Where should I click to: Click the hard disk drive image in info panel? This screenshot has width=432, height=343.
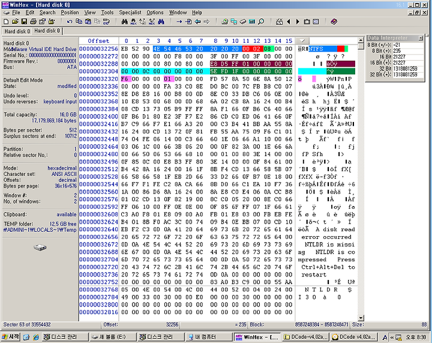point(40,247)
